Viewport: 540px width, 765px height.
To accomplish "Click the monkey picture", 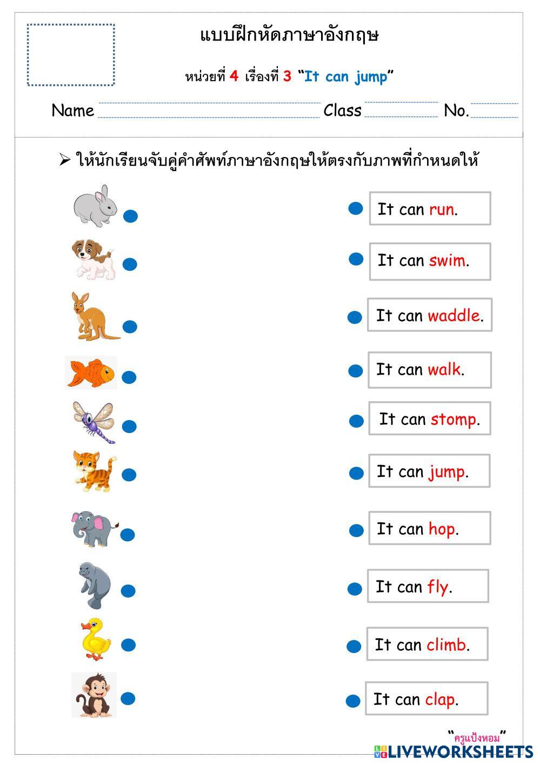I will pos(94,695).
